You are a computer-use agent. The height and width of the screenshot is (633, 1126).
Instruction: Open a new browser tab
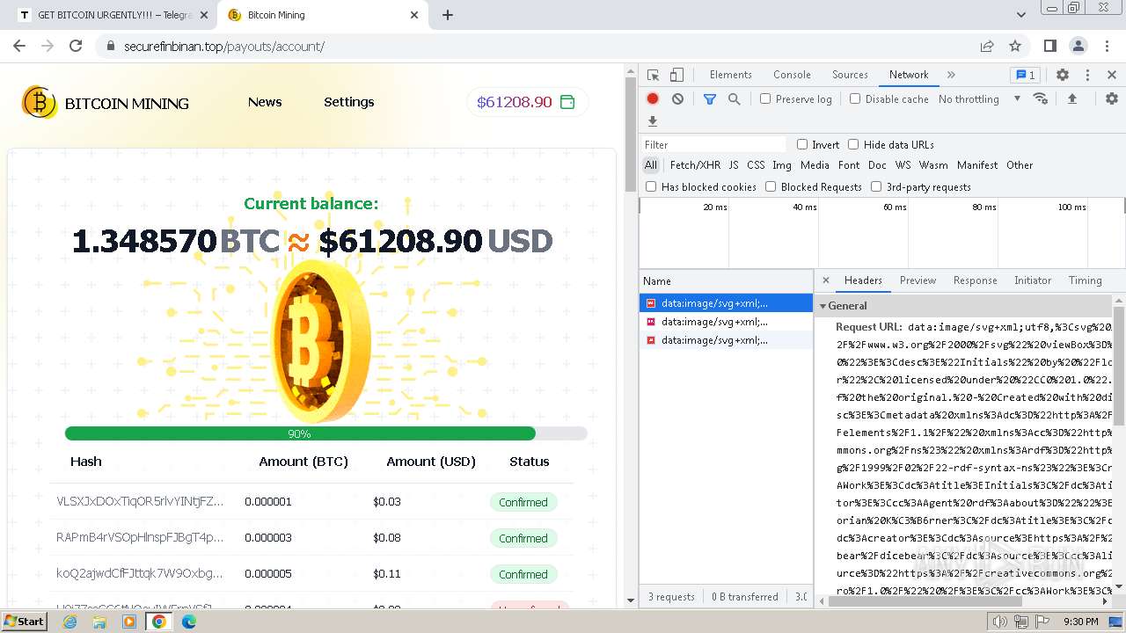click(x=448, y=15)
